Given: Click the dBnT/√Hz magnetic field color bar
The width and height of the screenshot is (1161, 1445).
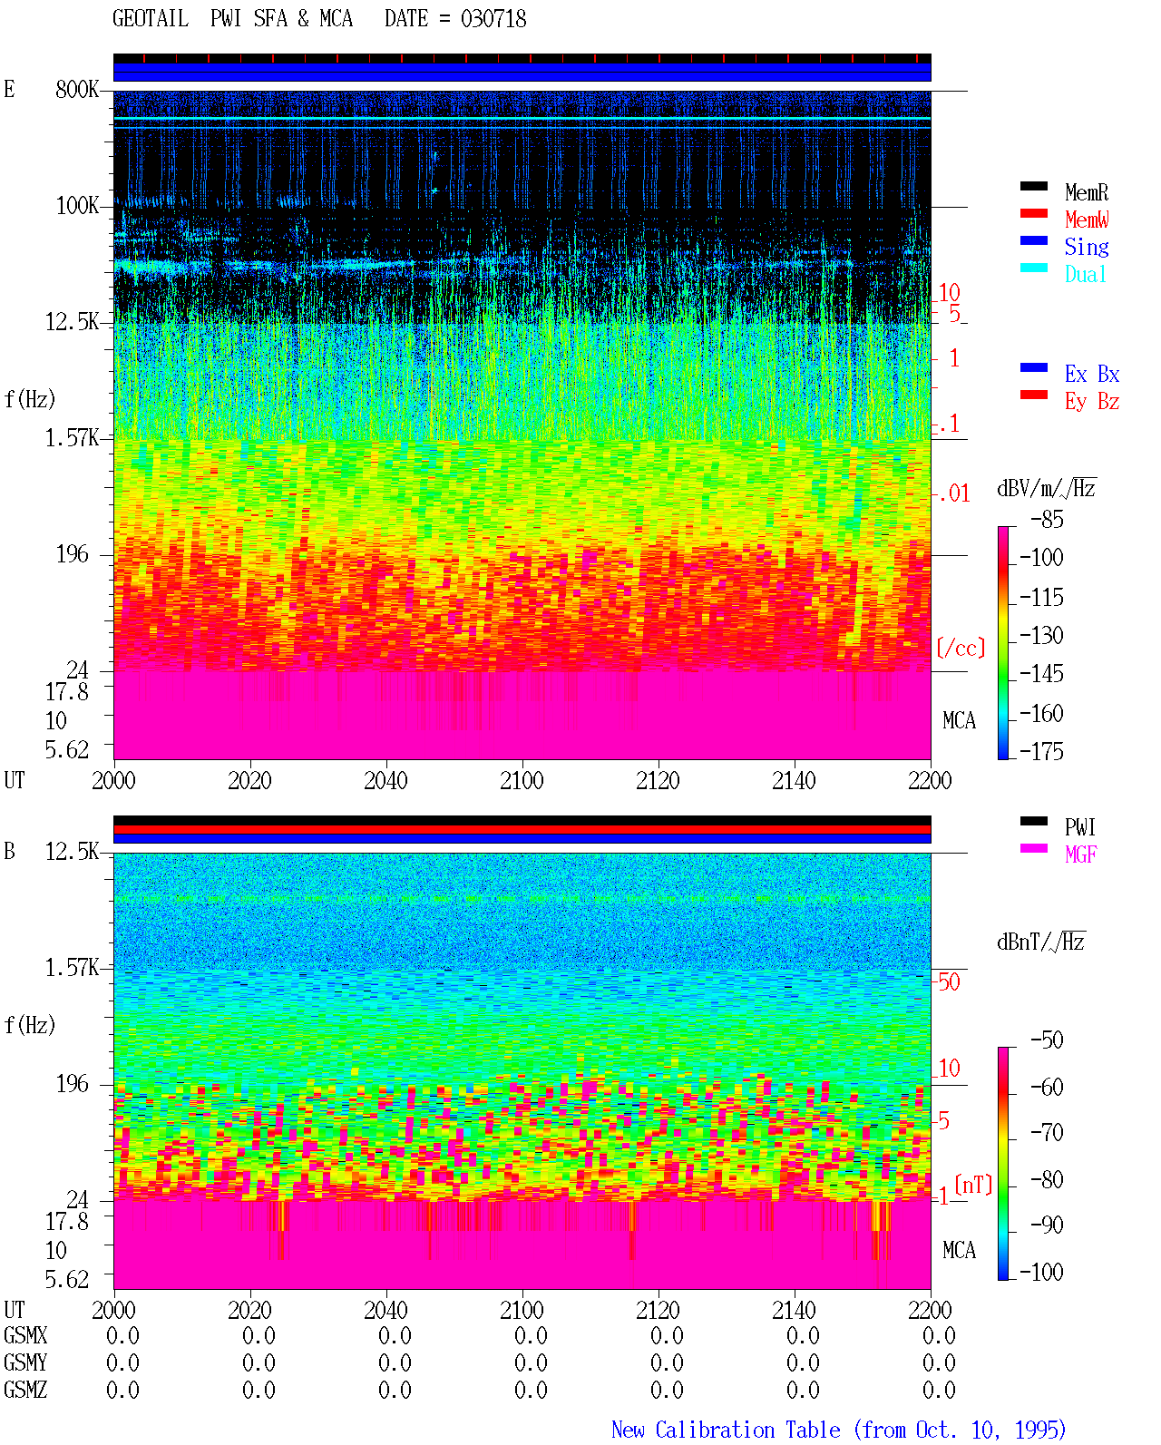Looking at the screenshot, I should pos(1003,1164).
